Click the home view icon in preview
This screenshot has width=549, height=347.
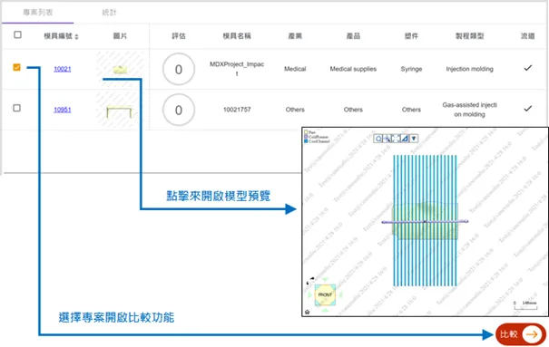point(307,312)
